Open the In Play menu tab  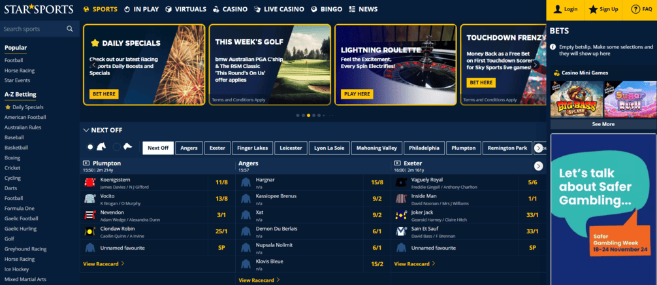tap(141, 9)
